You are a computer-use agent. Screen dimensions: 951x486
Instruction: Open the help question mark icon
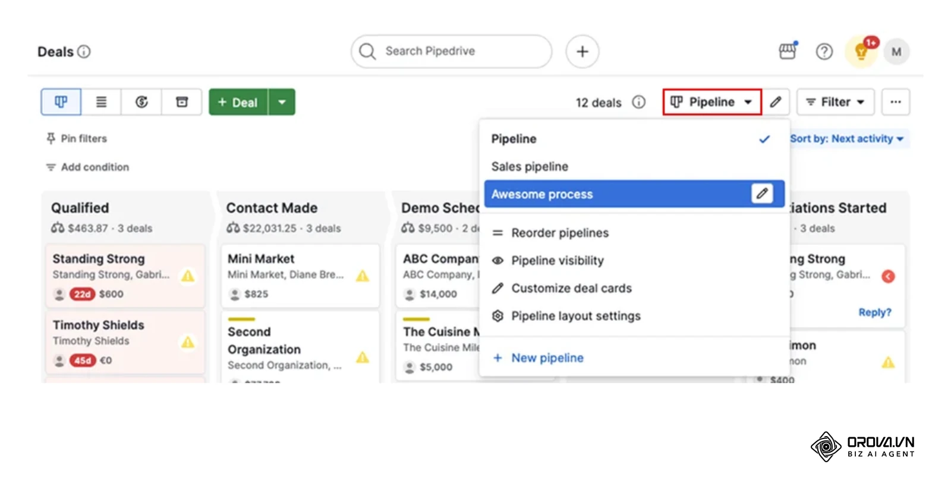[824, 52]
